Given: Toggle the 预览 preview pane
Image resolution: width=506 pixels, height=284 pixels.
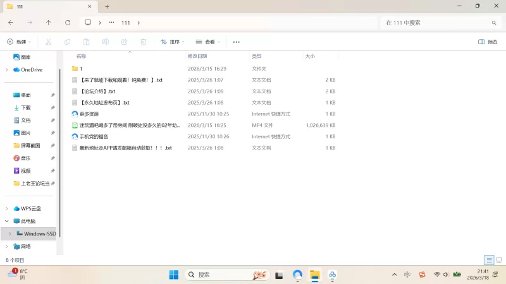Looking at the screenshot, I should tap(487, 42).
